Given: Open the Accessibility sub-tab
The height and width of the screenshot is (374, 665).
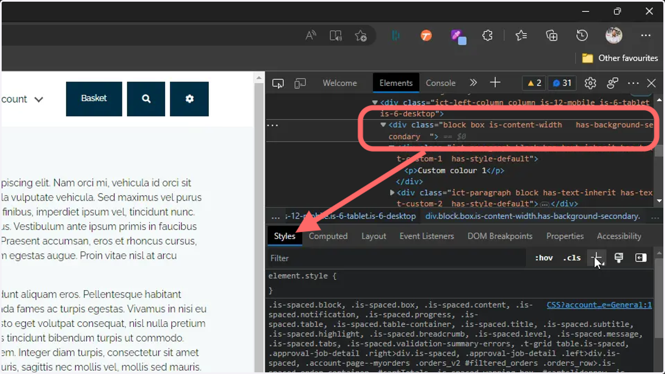Looking at the screenshot, I should pos(619,236).
